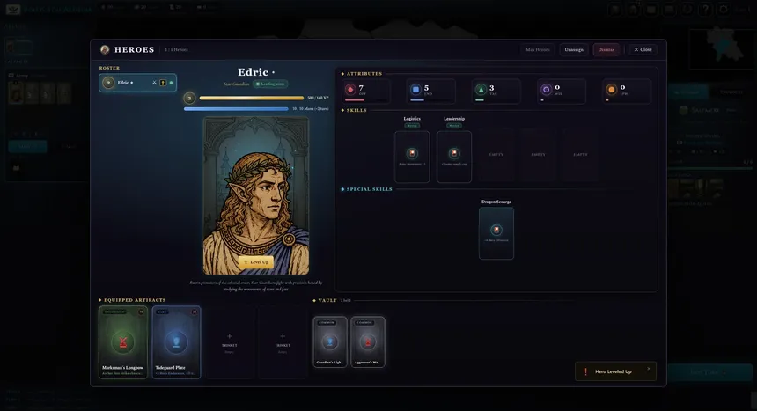Click the Edric hero name title

[x=253, y=72]
